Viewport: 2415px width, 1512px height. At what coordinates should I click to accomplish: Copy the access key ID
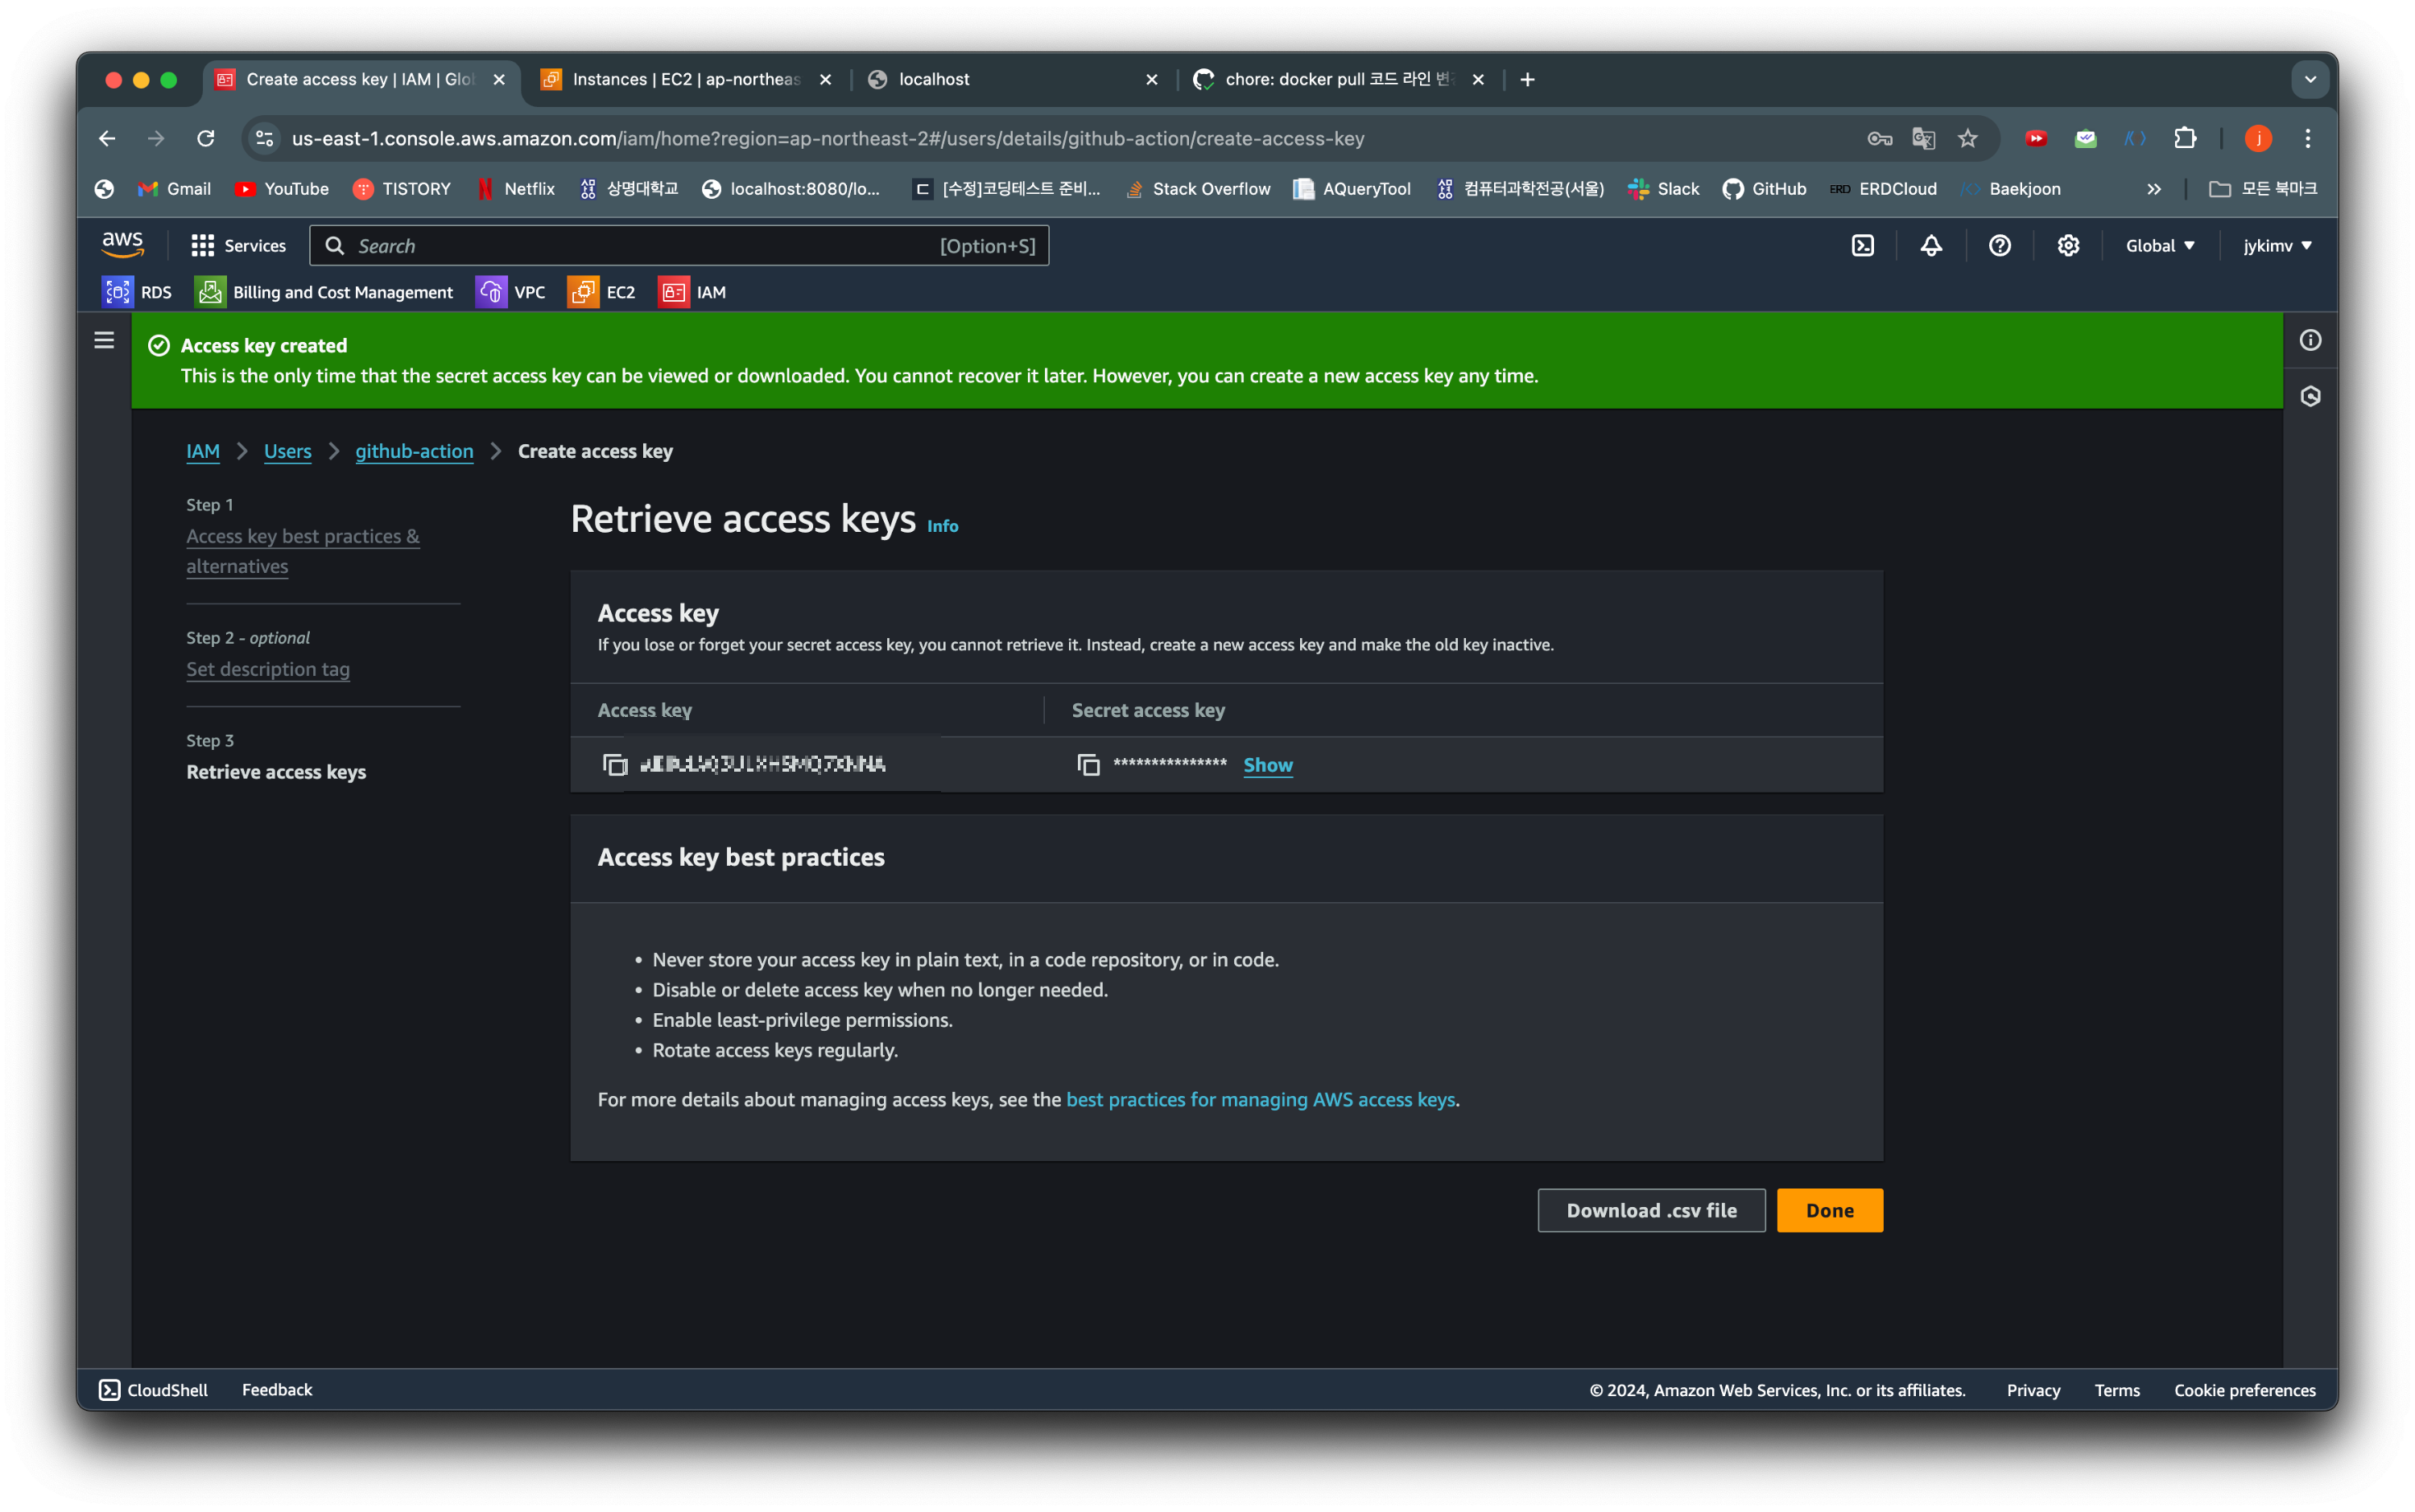coord(614,765)
